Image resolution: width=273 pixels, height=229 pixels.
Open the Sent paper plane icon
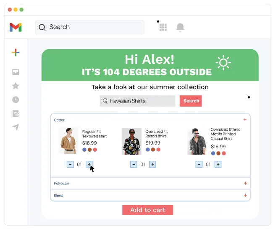pyautogui.click(x=16, y=127)
